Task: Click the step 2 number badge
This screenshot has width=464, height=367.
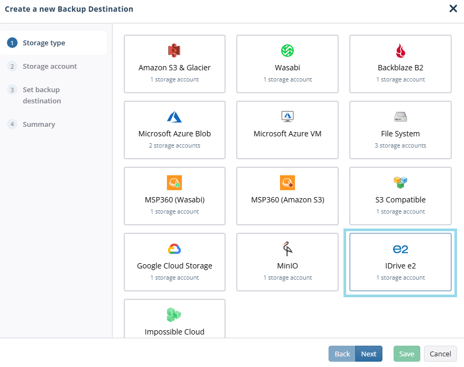Action: pos(12,66)
